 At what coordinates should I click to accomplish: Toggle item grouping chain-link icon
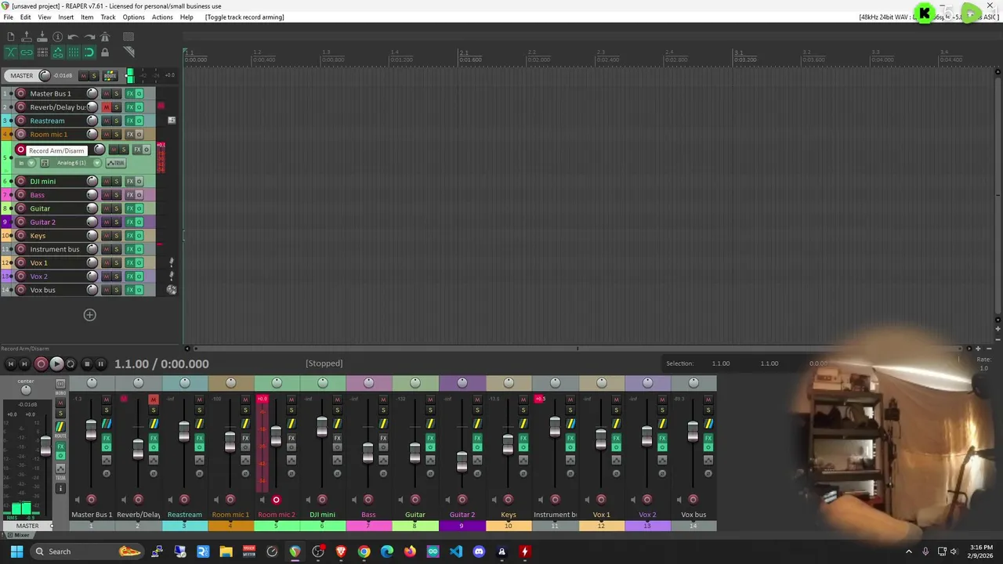click(26, 52)
